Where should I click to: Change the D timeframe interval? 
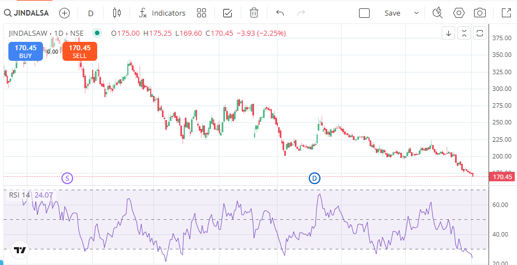[x=90, y=13]
